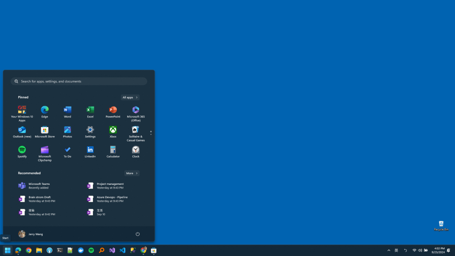
Task: Go to next page of pinned apps
Action: coord(151,134)
